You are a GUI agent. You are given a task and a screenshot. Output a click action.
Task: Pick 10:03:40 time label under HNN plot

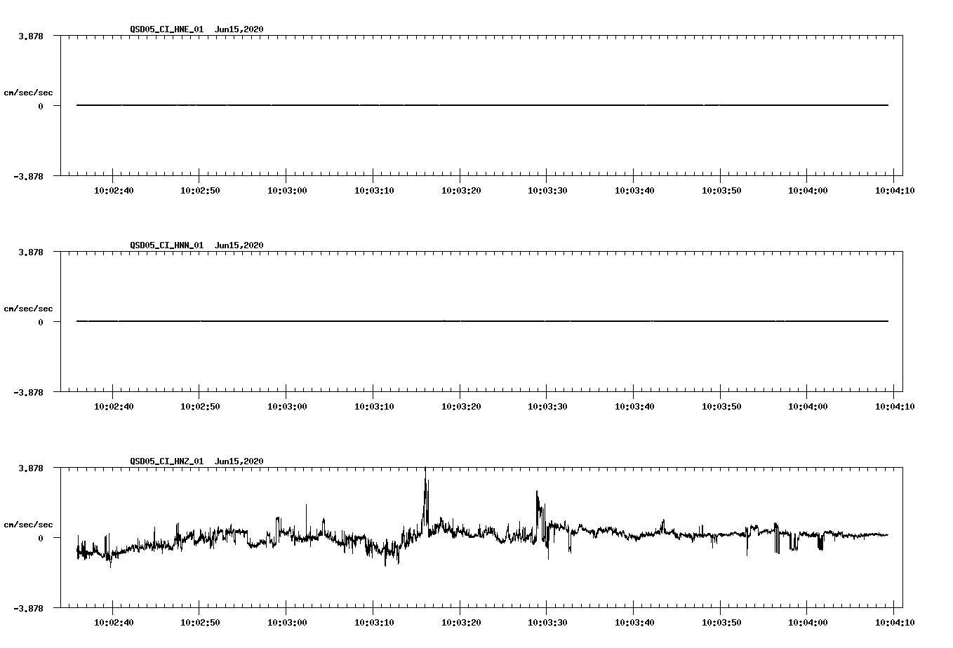pyautogui.click(x=634, y=406)
